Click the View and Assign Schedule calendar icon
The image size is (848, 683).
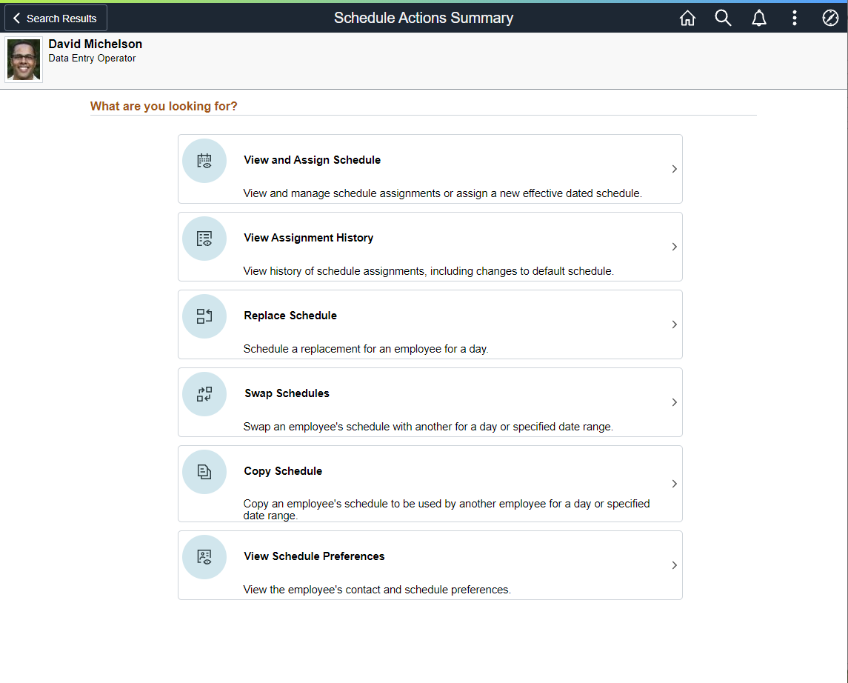[x=204, y=161]
